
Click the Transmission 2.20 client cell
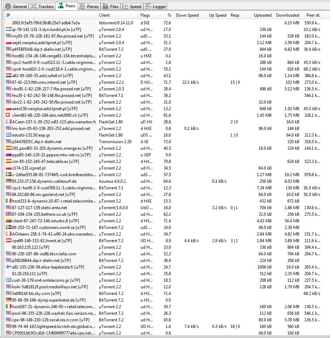tap(115, 142)
